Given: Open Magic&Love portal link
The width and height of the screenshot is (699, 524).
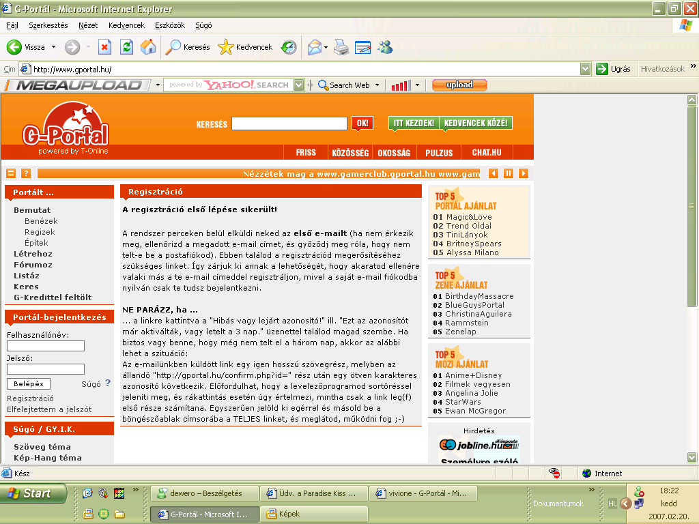Looking at the screenshot, I should coord(469,217).
